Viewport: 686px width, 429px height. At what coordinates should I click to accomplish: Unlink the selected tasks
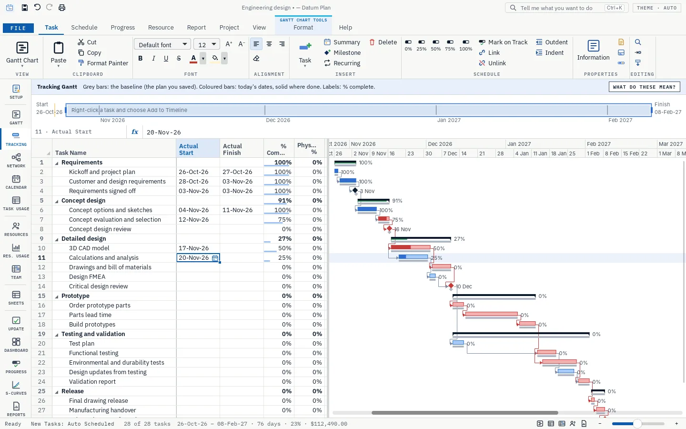(x=493, y=63)
